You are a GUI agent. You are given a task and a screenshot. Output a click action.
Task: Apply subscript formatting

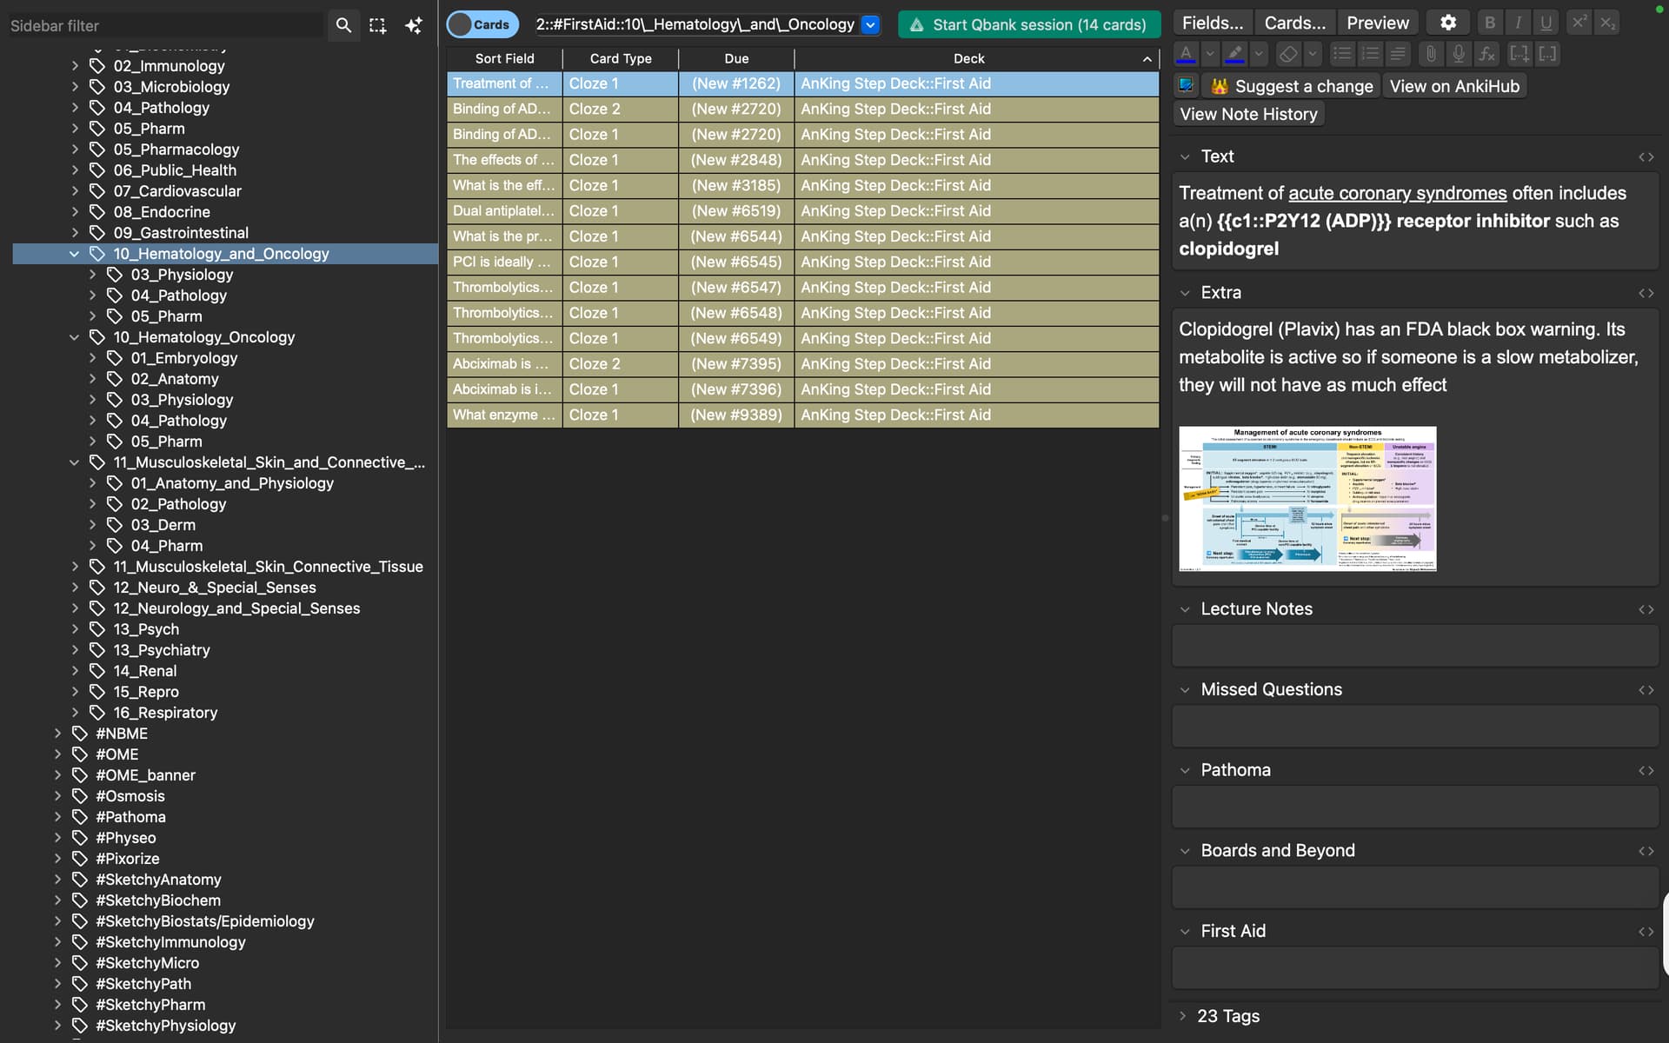1607,23
